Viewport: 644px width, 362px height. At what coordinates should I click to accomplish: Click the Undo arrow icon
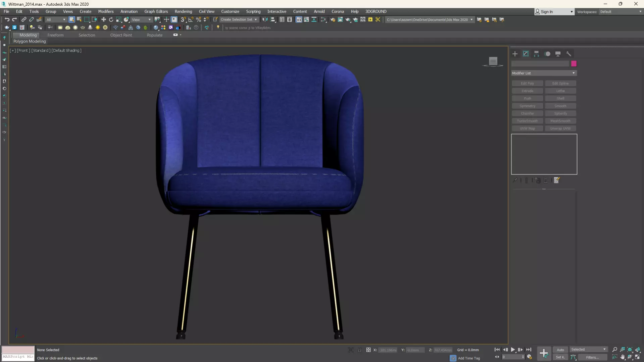(7, 19)
